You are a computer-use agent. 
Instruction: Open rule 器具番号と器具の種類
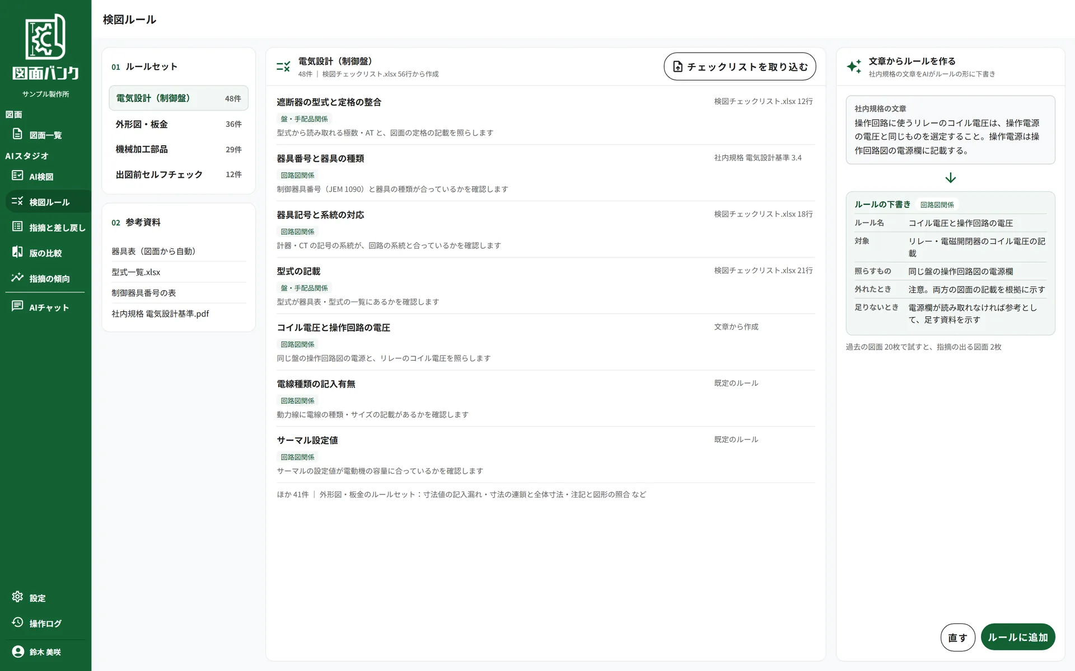545,173
